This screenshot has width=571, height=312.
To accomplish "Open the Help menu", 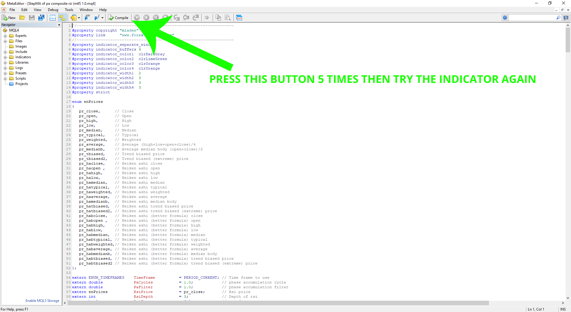I will pos(103,10).
